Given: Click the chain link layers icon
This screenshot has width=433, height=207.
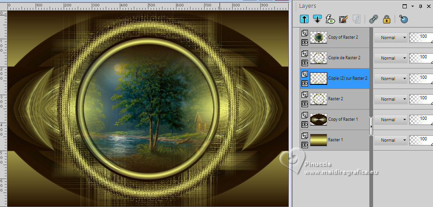Looking at the screenshot, I should pos(374,19).
